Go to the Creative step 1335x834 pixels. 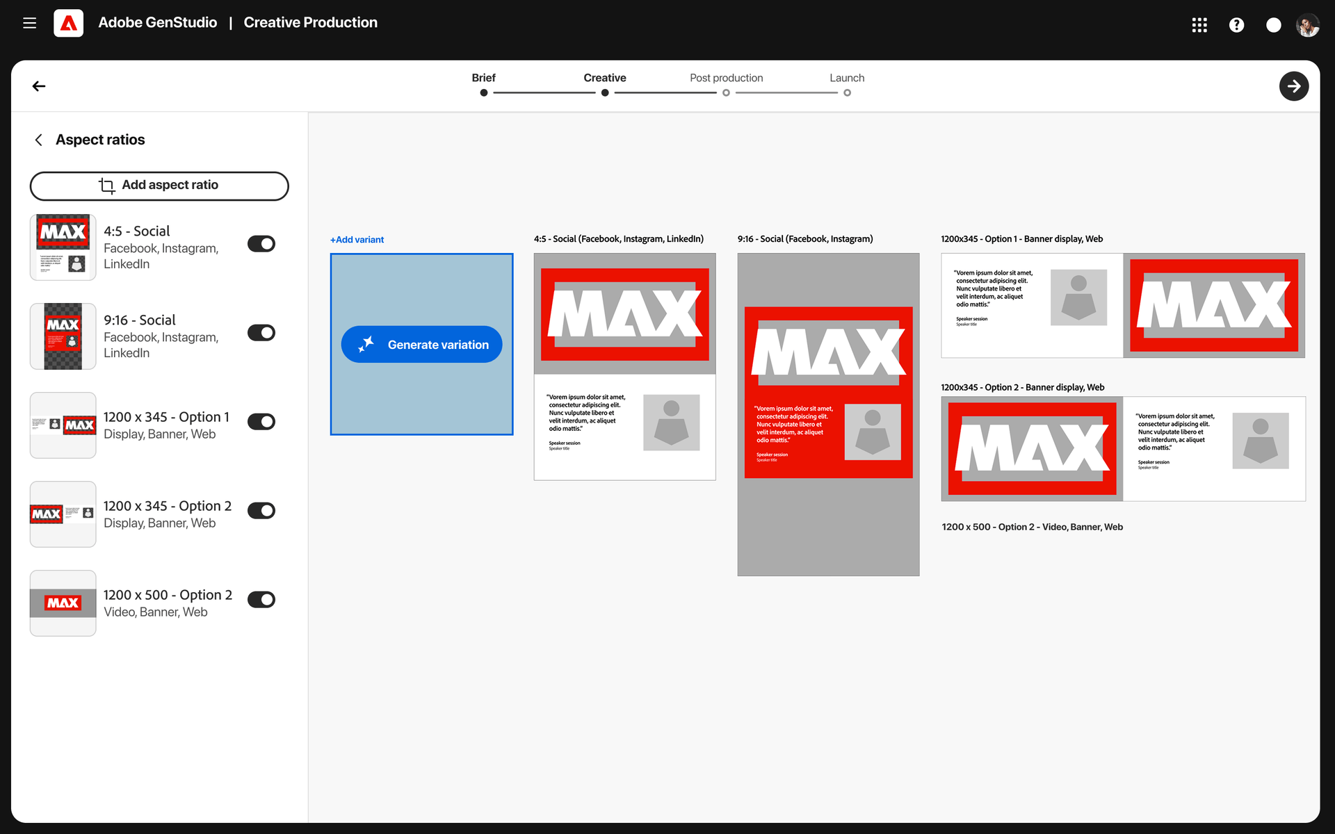(x=605, y=78)
